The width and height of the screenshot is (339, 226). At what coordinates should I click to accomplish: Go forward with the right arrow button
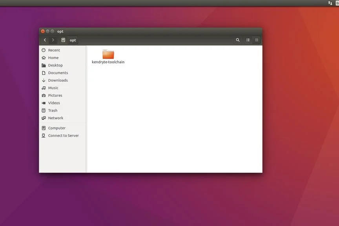coord(53,40)
